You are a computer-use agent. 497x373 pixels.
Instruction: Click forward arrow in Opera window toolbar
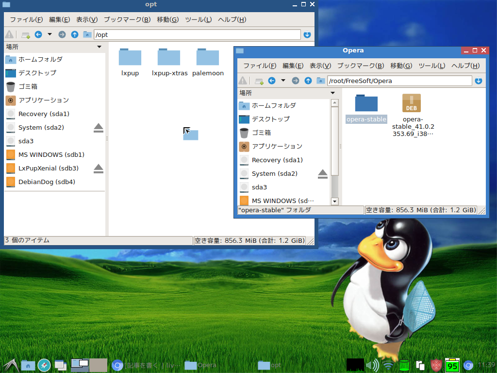click(x=296, y=81)
